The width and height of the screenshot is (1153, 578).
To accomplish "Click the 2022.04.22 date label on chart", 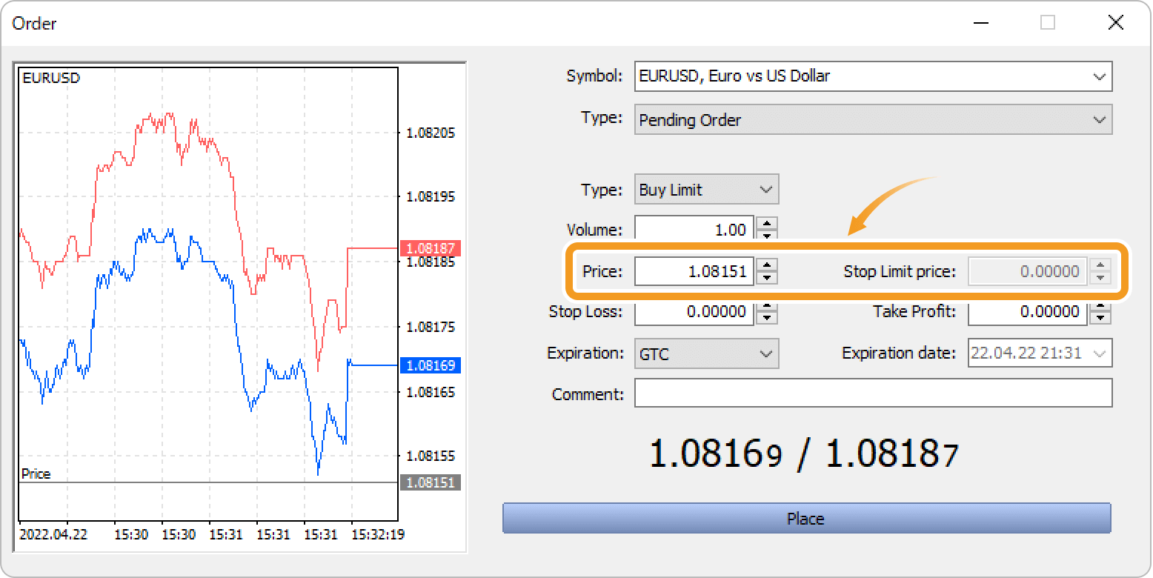I will pyautogui.click(x=53, y=534).
